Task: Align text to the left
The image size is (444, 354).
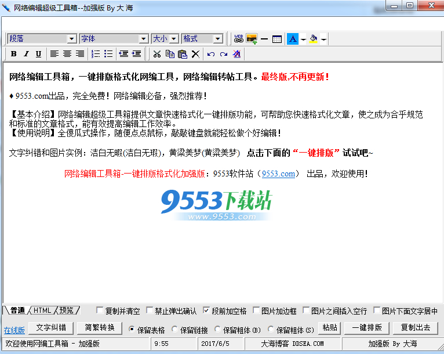Action: 54,54
